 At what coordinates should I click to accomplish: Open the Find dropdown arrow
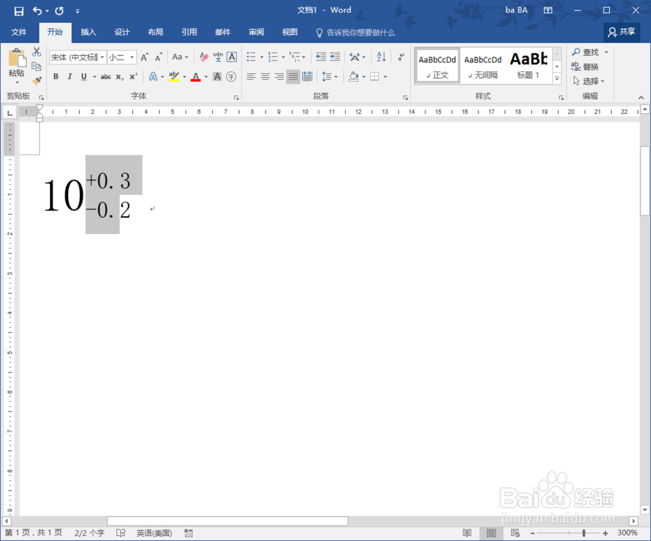click(606, 52)
